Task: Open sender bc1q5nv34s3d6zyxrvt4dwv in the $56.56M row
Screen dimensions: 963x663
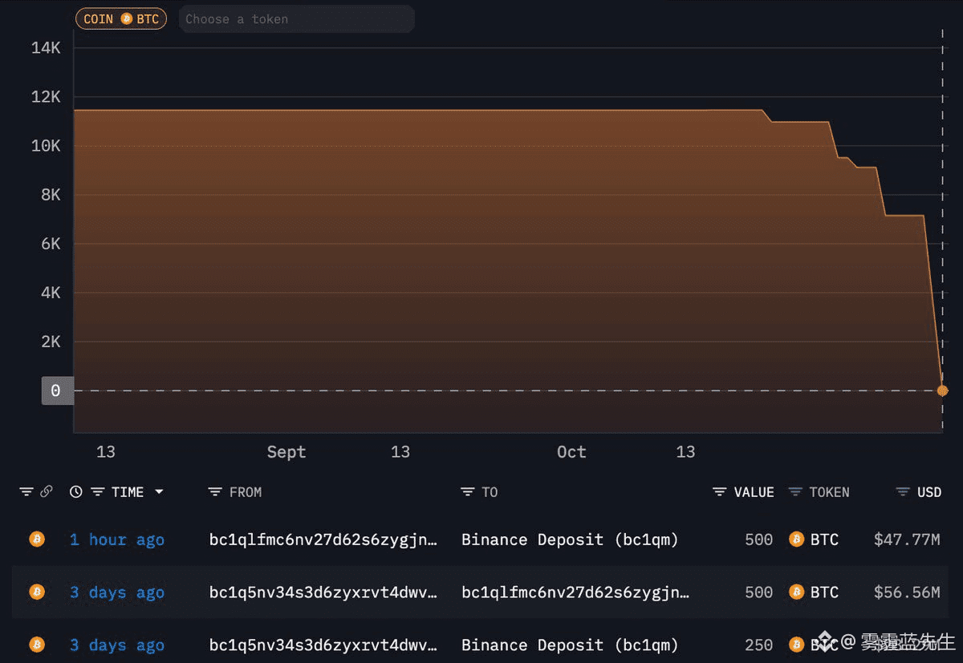Action: coord(323,592)
